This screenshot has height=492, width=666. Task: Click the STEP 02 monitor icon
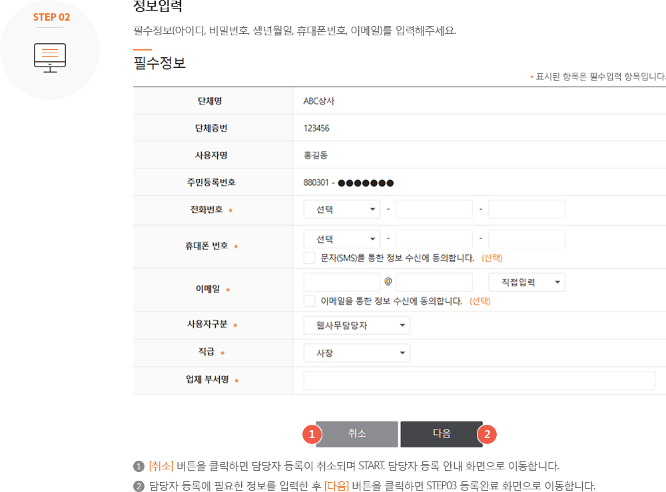pos(51,57)
